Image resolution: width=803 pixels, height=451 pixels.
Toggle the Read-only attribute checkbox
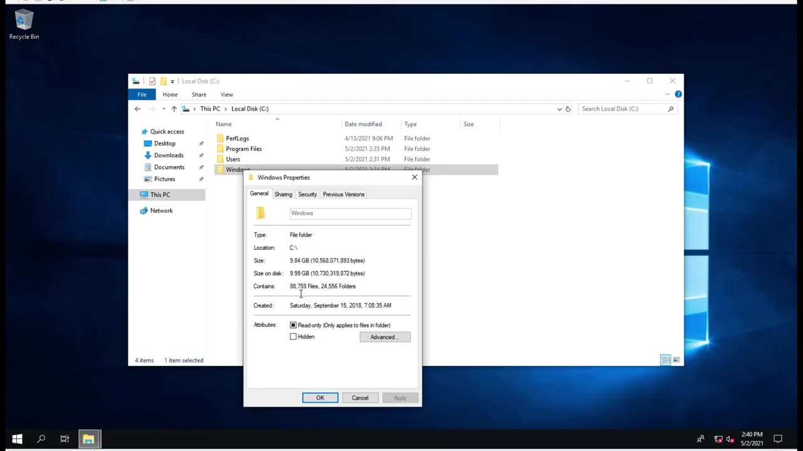click(293, 325)
